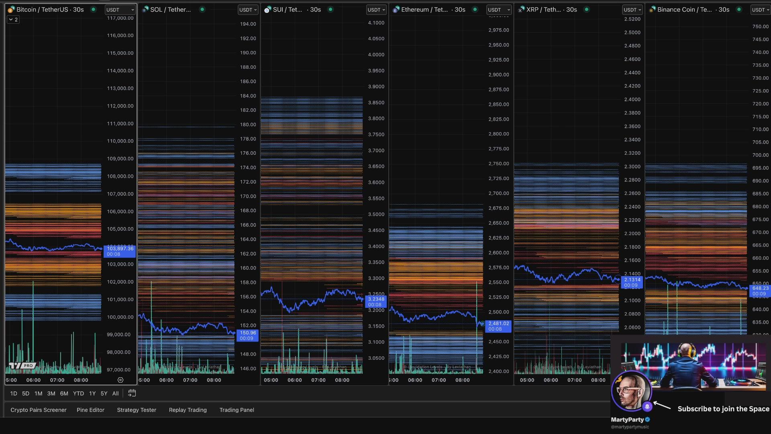Click the XRP price label 2.1314
This screenshot has width=771, height=434.
(632, 283)
